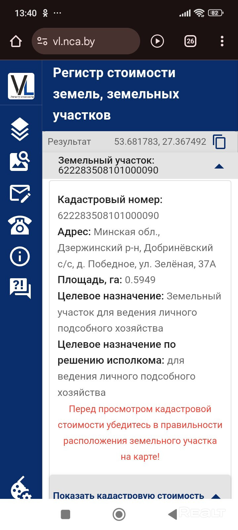Click the VL site logo
This screenshot has width=238, height=530.
tap(21, 86)
